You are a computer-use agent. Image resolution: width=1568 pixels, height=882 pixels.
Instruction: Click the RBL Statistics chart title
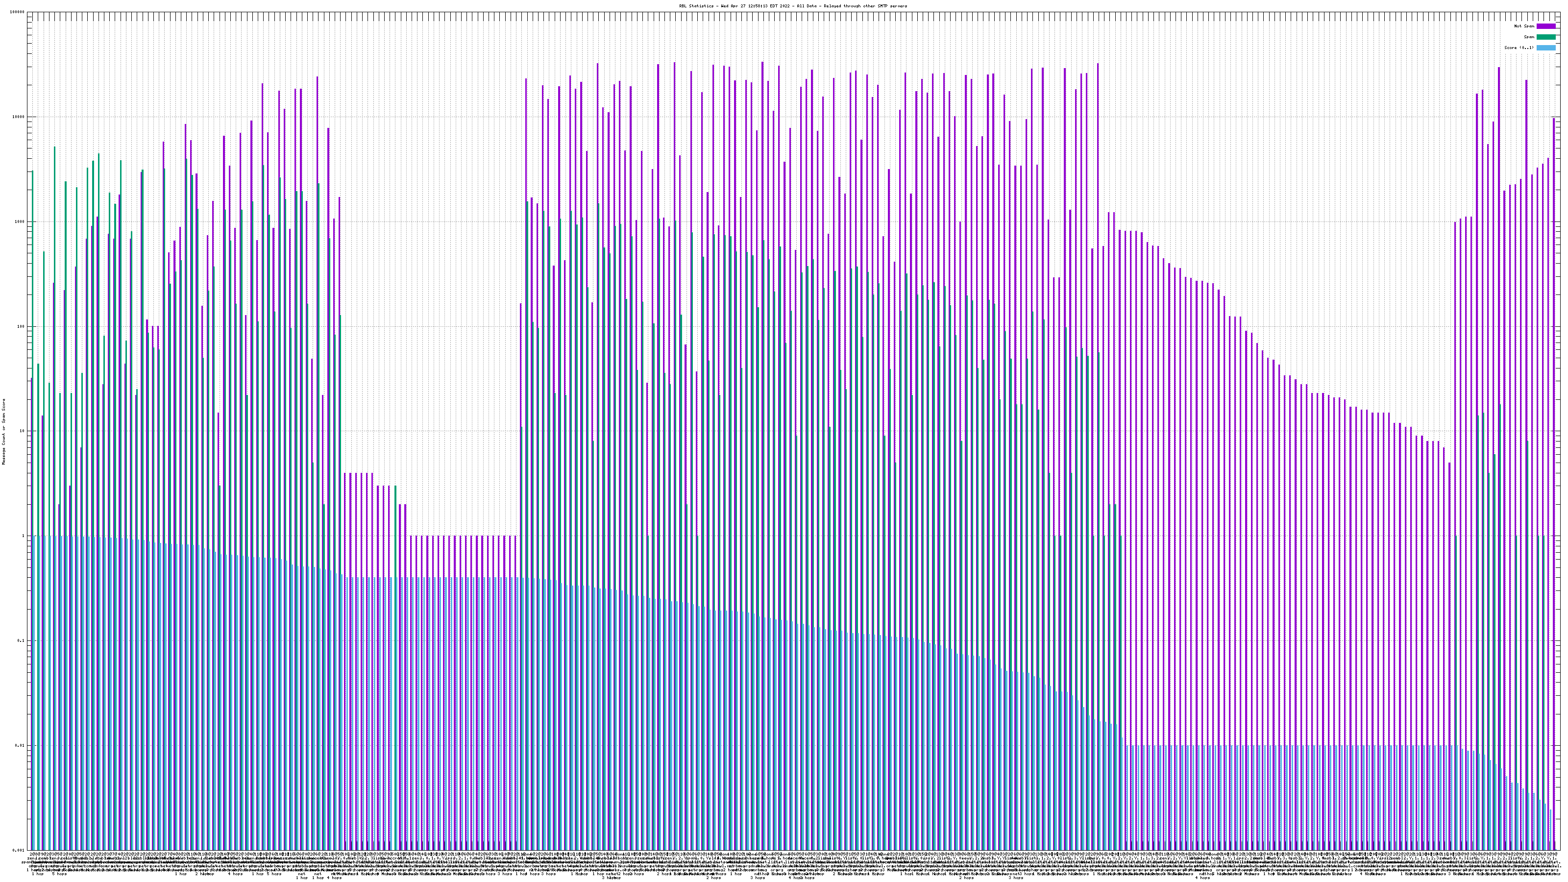click(x=792, y=6)
